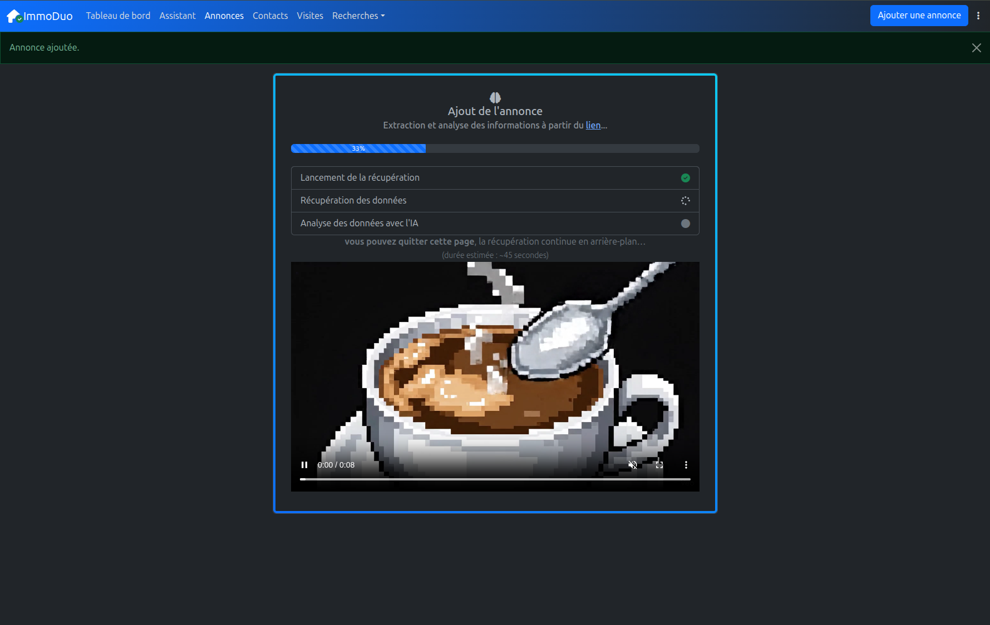Toggle video fullscreen mode
The height and width of the screenshot is (625, 990).
pos(659,465)
